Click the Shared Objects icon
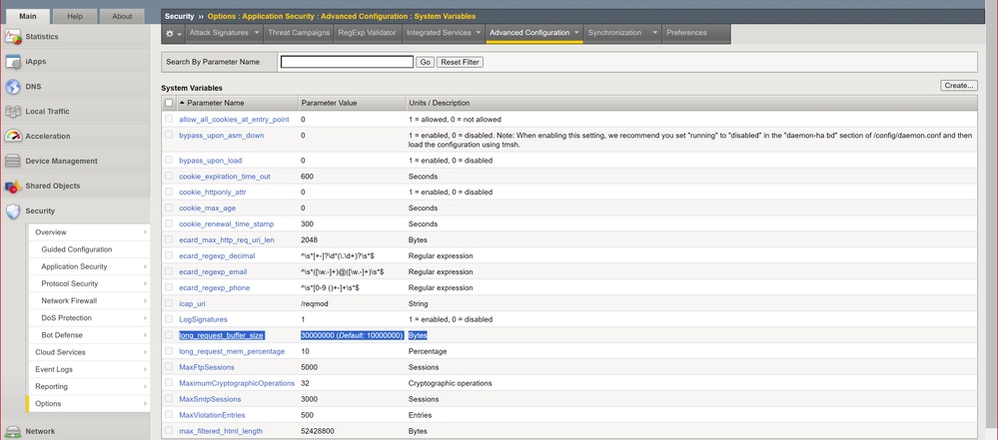 [x=13, y=187]
